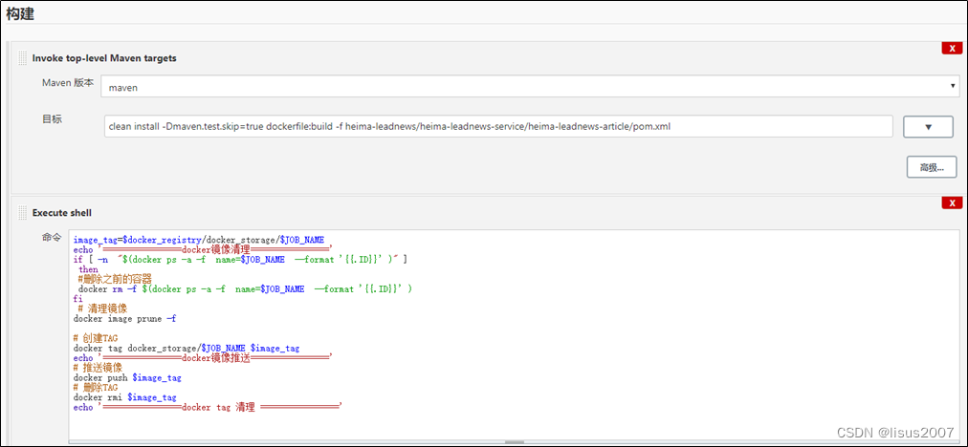
Task: Click the 'then' line in script
Action: pos(88,269)
